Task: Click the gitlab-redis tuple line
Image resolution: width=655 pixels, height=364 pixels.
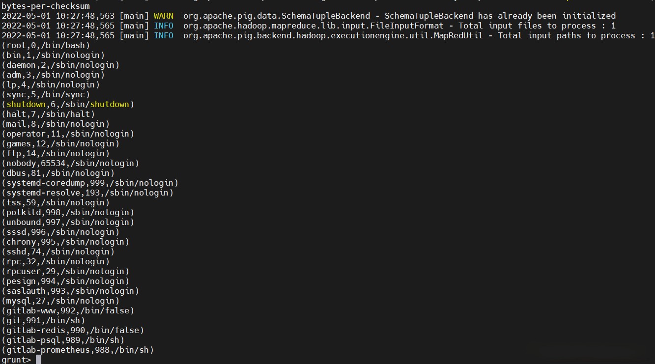Action: pos(73,330)
